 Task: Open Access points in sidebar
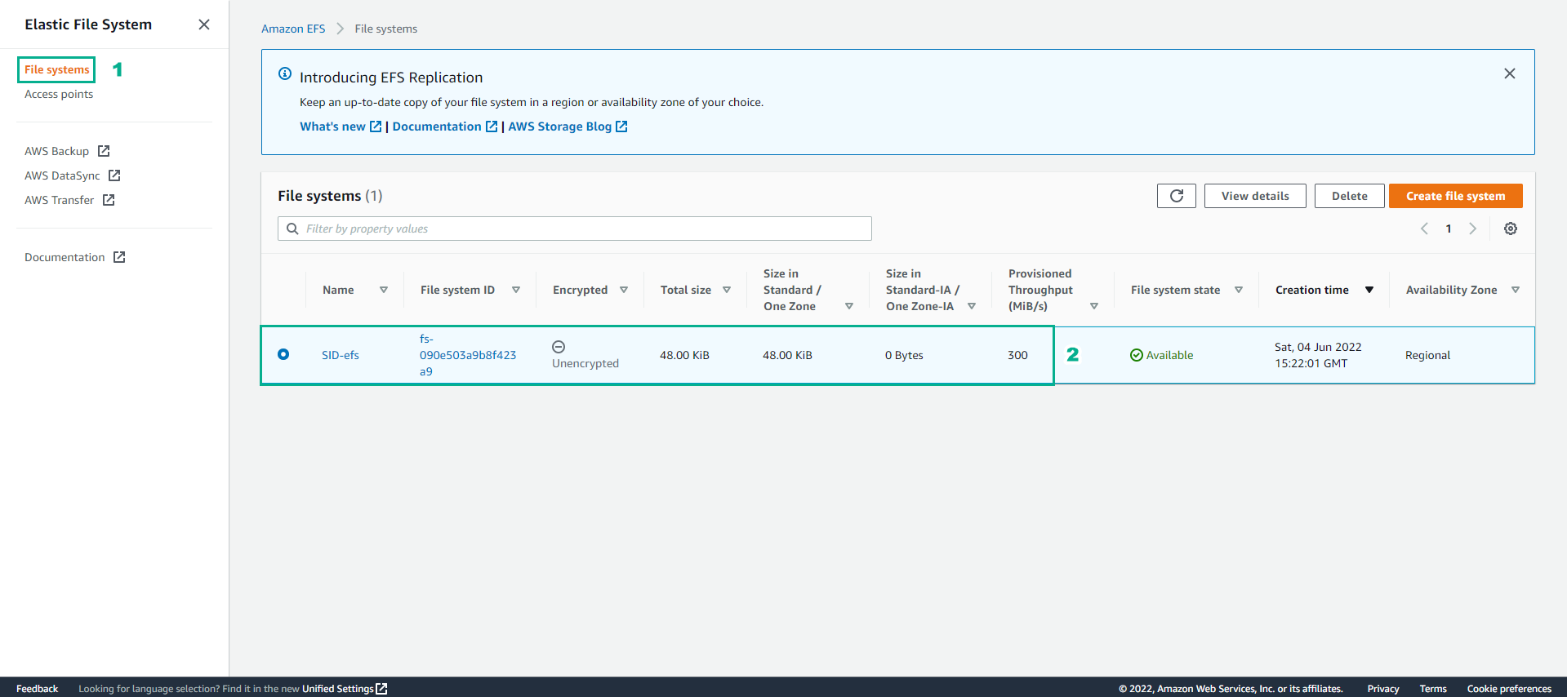coord(59,94)
